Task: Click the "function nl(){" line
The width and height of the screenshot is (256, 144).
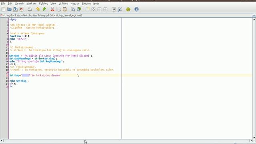Action: (x=19, y=36)
